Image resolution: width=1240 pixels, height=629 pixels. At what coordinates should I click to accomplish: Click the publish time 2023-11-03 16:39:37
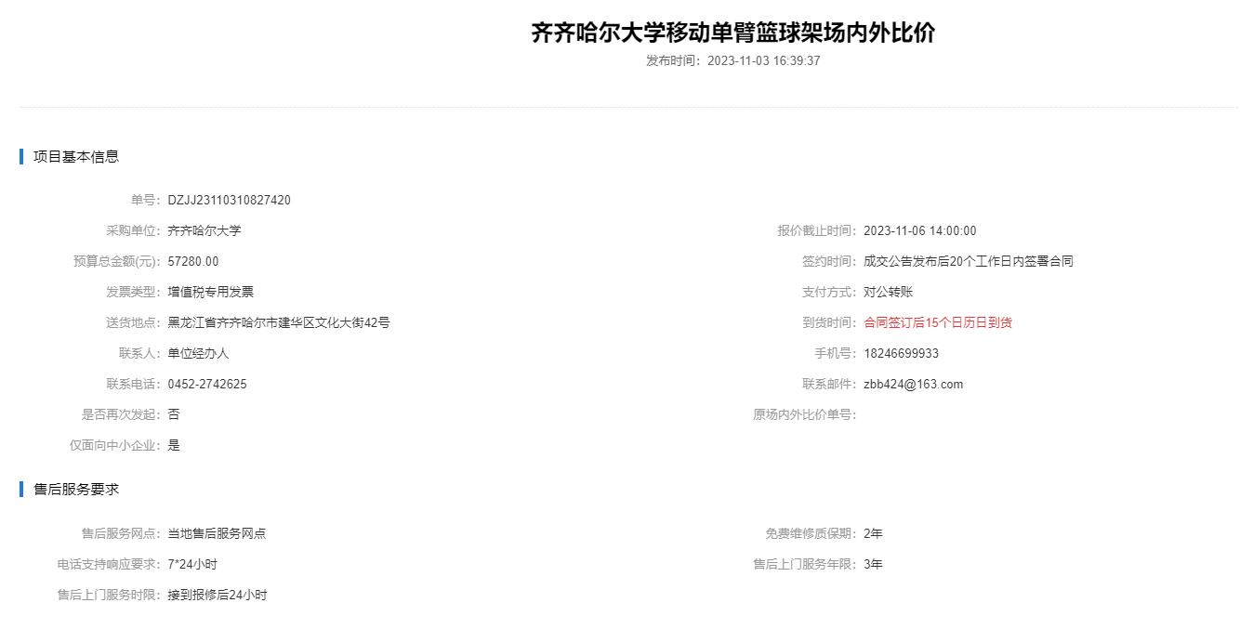pos(763,61)
